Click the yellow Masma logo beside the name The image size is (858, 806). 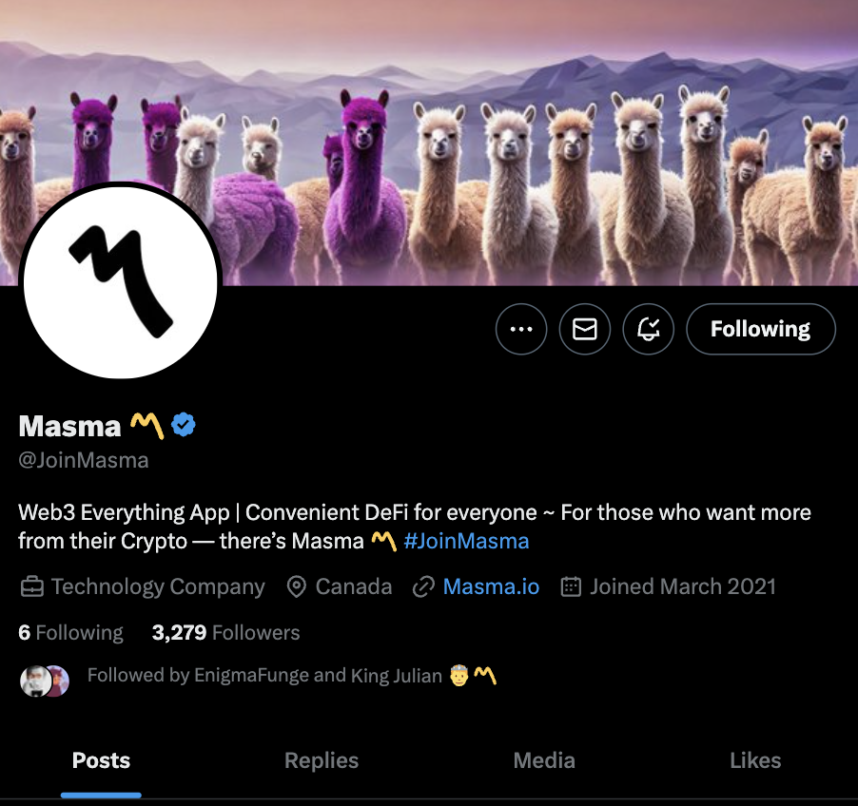click(x=146, y=426)
